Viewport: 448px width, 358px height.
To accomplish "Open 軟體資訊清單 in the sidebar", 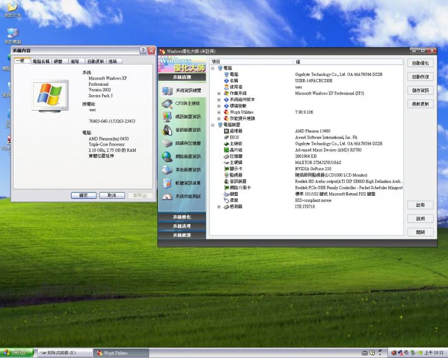I will pos(182,183).
